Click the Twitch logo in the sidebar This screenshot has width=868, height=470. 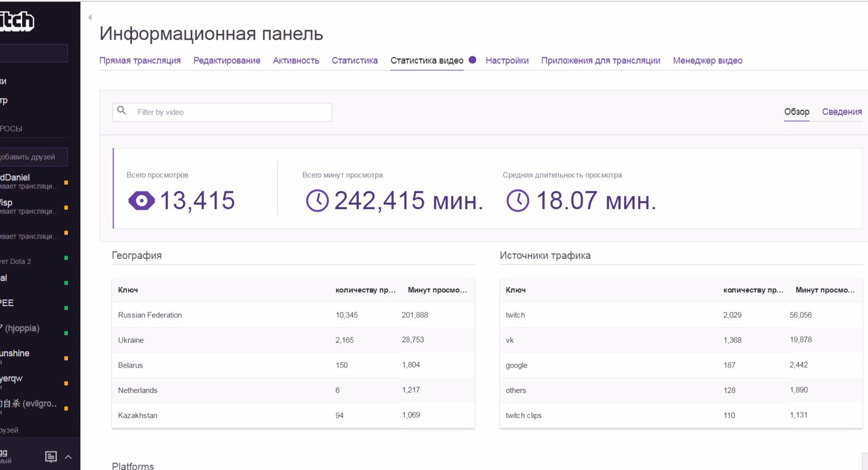pos(17,21)
